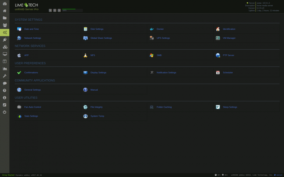
Task: Click the NFS penguin icon
Action: click(85, 55)
